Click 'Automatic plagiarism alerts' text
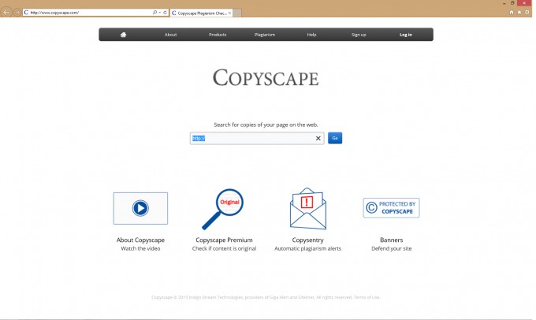Screen dimensions: 536x320 307,248
